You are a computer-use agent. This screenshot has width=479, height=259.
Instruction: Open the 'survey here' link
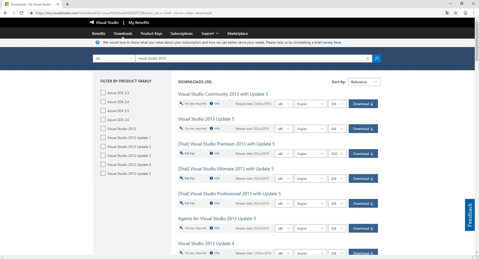coord(332,42)
